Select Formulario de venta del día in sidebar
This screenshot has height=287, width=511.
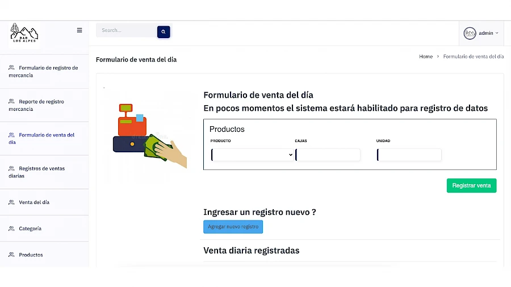[x=41, y=139]
